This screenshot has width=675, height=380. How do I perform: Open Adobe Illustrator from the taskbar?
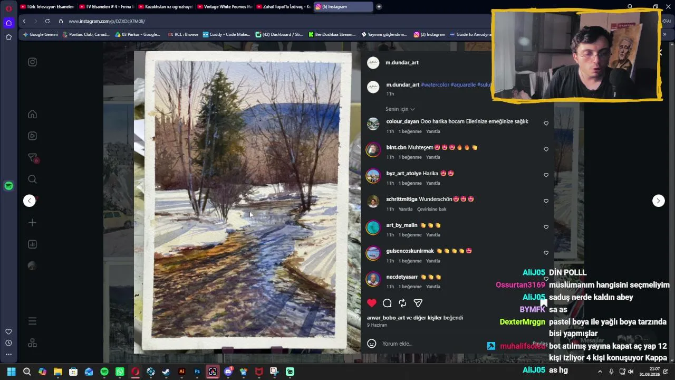(x=182, y=372)
